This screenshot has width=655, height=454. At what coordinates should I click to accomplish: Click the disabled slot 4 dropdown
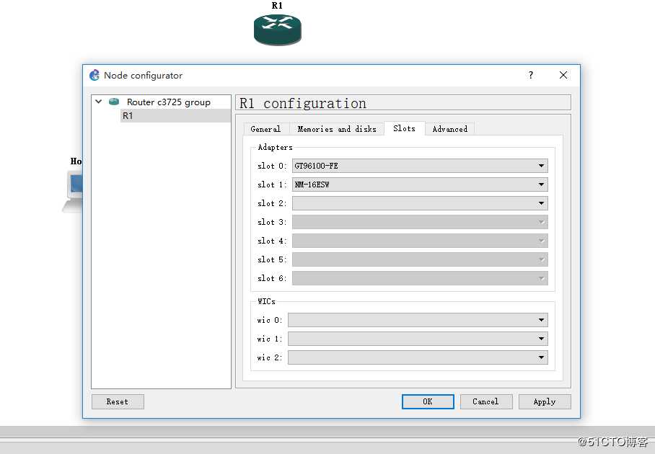[420, 241]
